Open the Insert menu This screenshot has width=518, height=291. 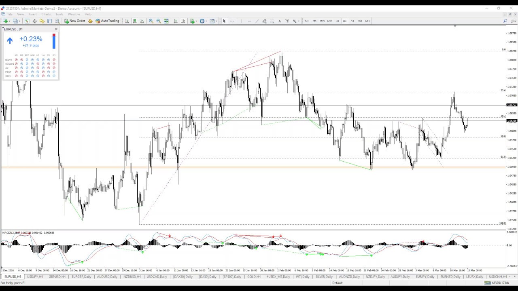pos(33,14)
